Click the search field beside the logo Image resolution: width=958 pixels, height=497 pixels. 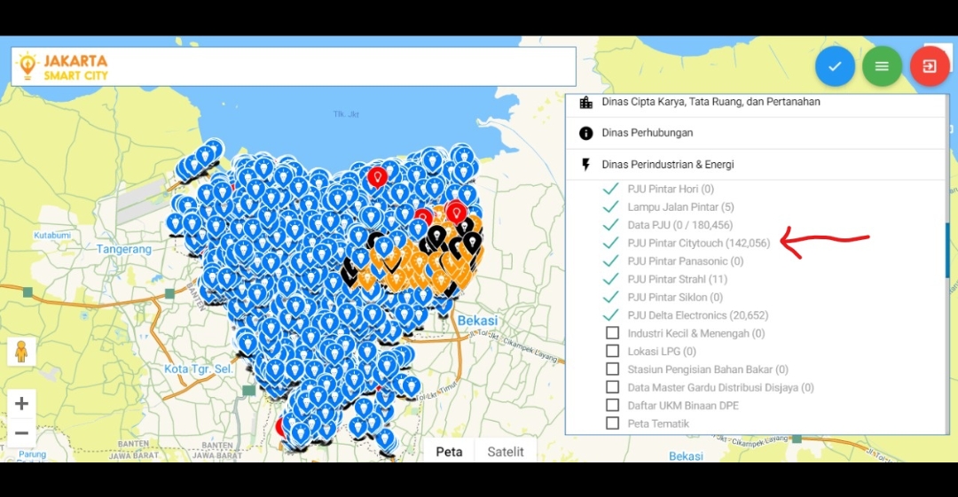click(346, 66)
